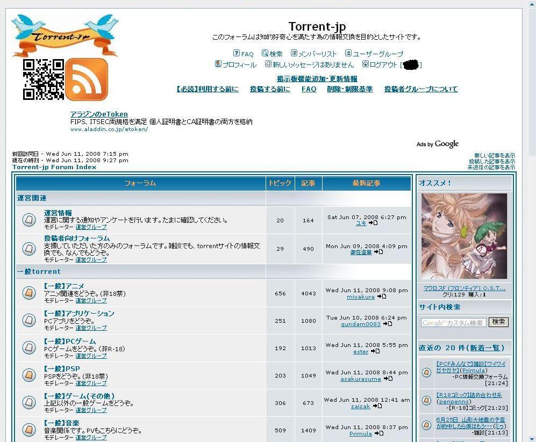Open 運営グループ moderator link under 【一般】PSP
The width and height of the screenshot is (536, 442).
tap(91, 383)
